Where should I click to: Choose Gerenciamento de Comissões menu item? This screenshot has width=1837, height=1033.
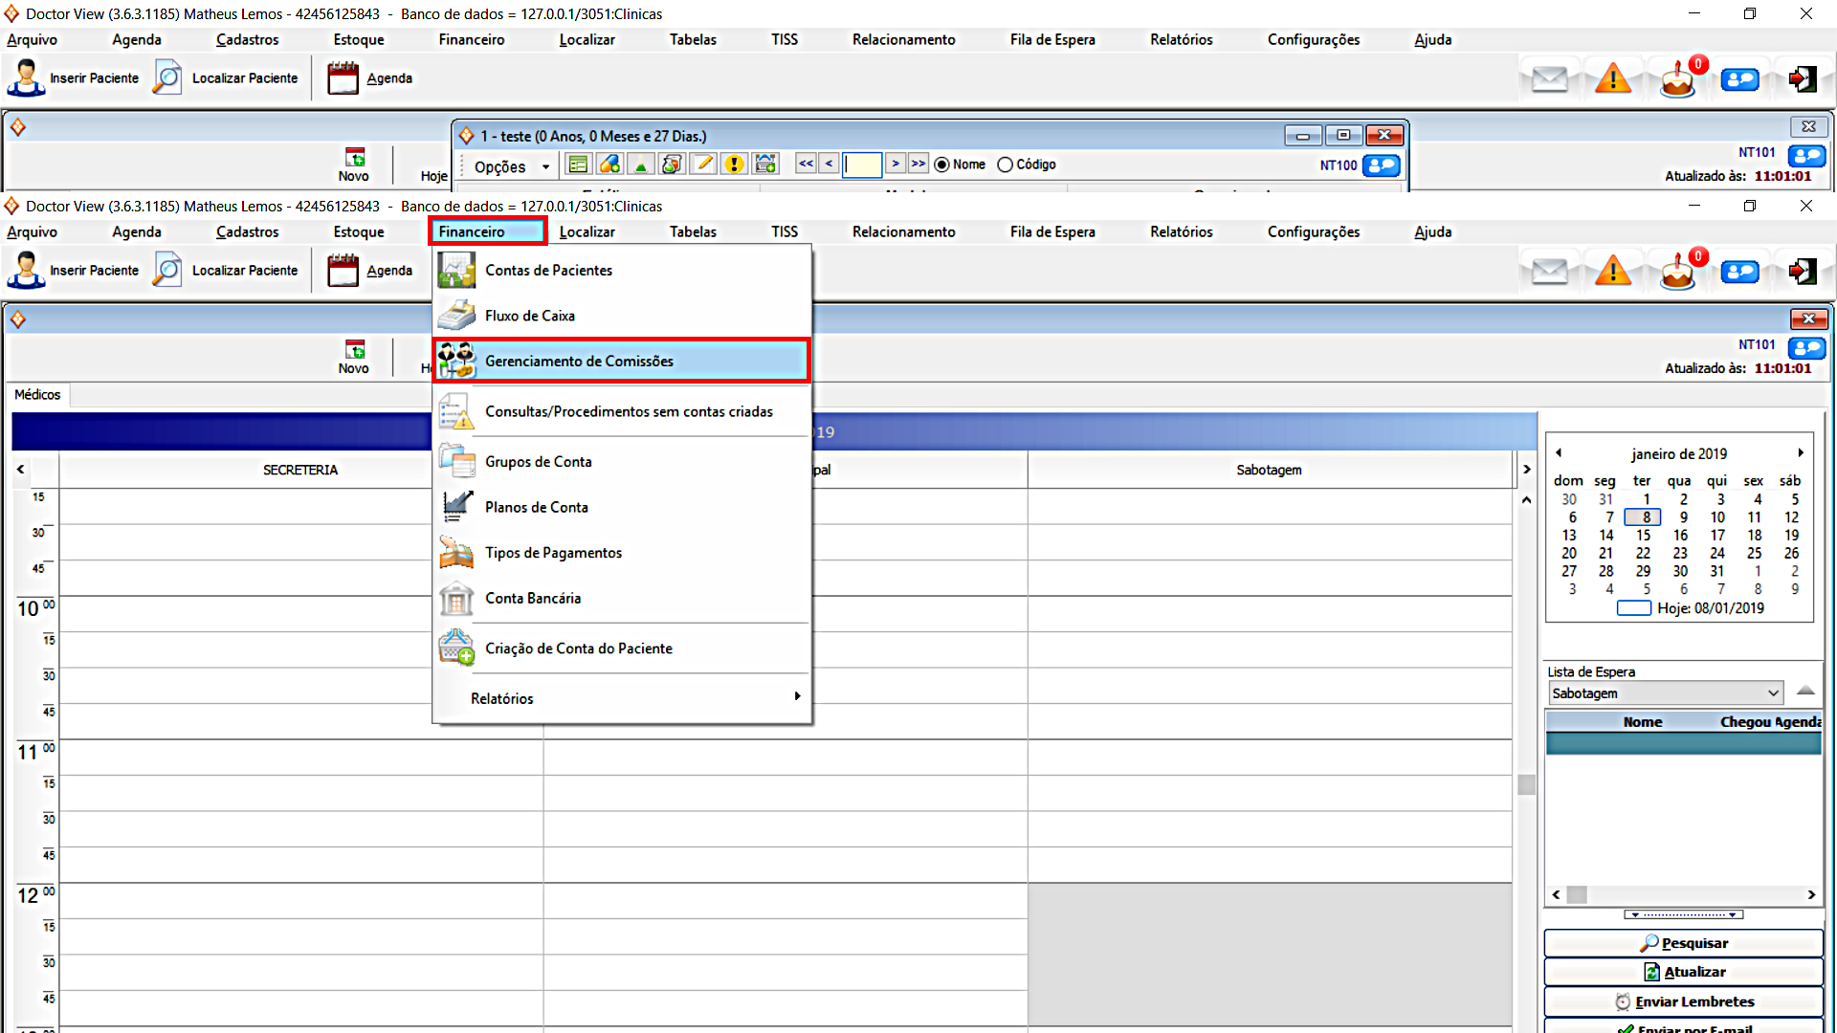click(x=579, y=361)
